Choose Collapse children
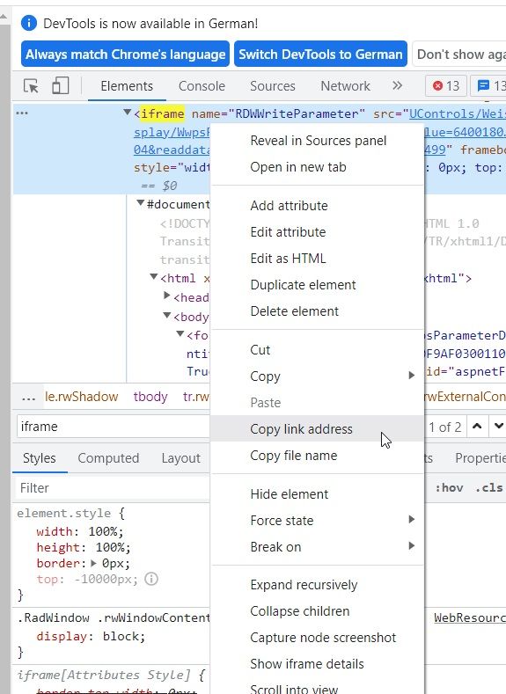This screenshot has height=694, width=506. click(x=317, y=611)
